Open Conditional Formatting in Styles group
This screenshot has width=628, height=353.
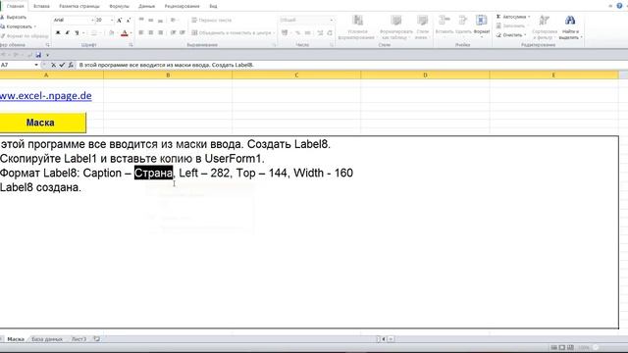click(x=356, y=27)
